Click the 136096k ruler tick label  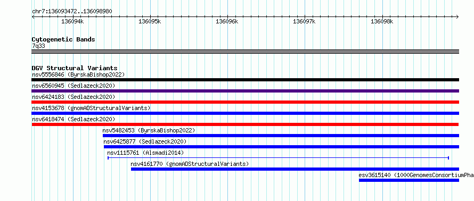tap(227, 22)
